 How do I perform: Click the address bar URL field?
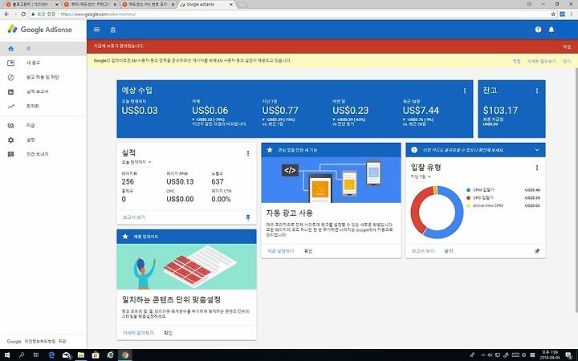point(287,14)
